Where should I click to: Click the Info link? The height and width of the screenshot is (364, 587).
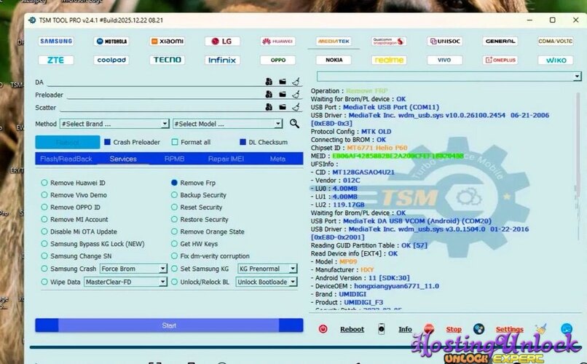(x=405, y=329)
